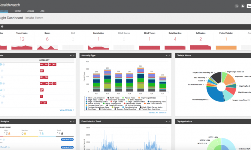Screen dimensions: 251x150
Task: Open the Dashboards menu
Action: (4, 11)
